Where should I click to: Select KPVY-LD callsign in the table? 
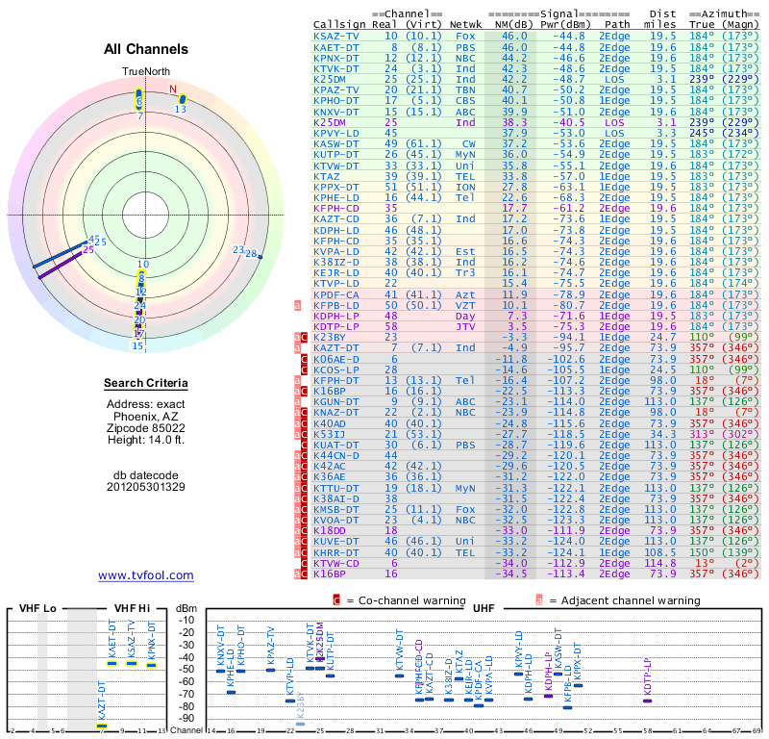tap(336, 133)
